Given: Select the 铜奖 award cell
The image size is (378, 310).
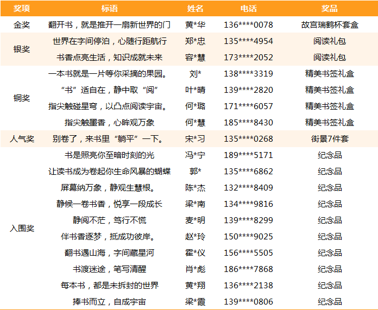Looking at the screenshot, I should (x=22, y=98).
